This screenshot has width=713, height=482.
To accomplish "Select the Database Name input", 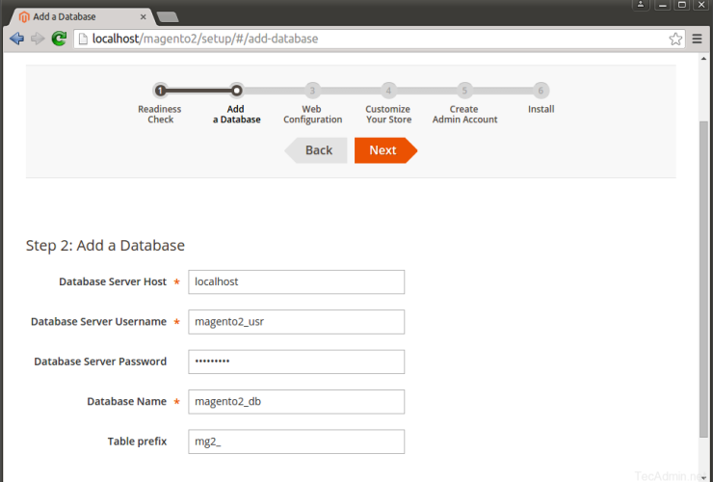I will click(296, 402).
